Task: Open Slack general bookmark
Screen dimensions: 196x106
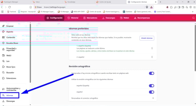Action: click(x=143, y=12)
